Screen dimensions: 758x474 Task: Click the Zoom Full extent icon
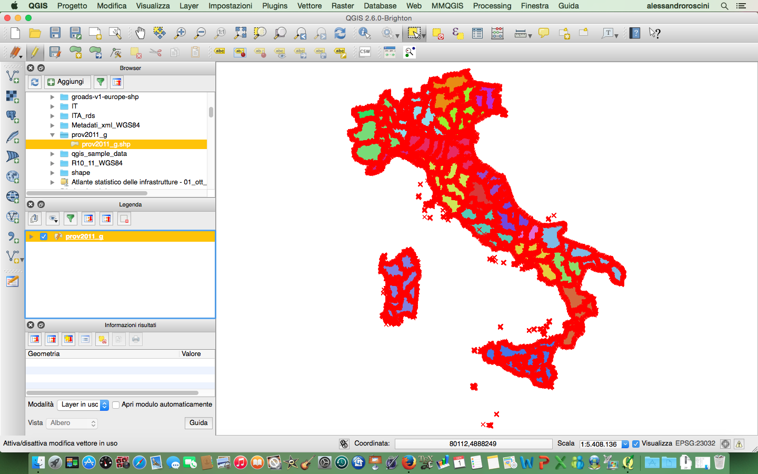click(240, 33)
